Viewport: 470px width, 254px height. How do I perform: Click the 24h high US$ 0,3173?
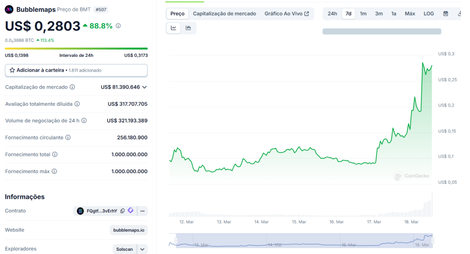click(x=136, y=55)
